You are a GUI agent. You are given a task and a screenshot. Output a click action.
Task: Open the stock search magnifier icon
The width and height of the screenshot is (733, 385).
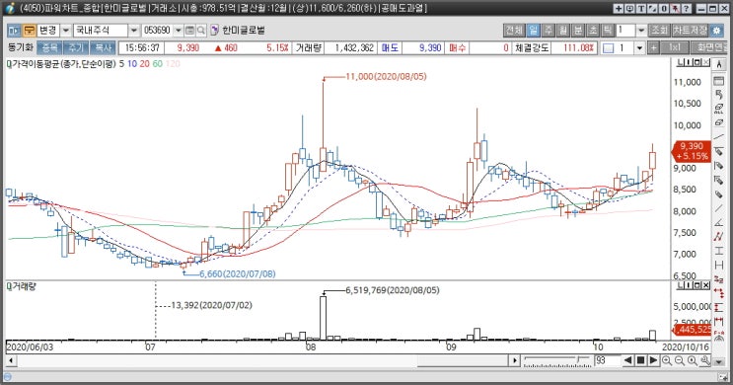[x=201, y=31]
